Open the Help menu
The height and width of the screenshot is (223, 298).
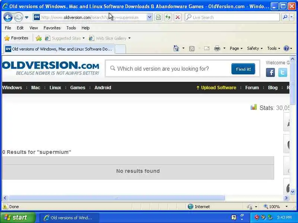point(86,28)
